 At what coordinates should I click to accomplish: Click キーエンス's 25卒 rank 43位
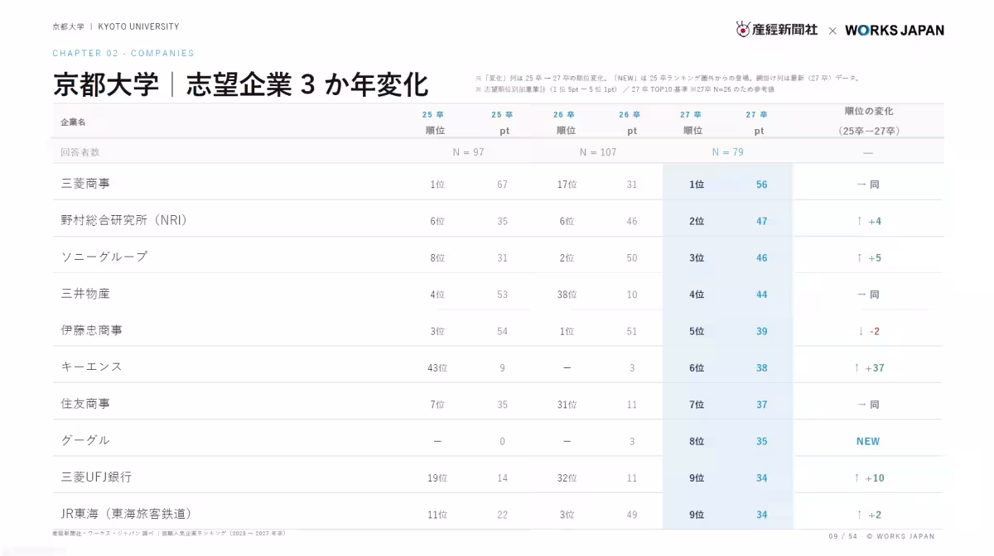(x=437, y=368)
